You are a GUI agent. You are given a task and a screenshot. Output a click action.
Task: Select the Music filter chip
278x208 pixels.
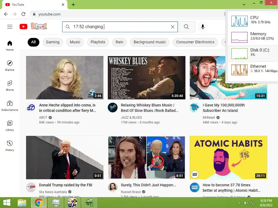point(75,42)
